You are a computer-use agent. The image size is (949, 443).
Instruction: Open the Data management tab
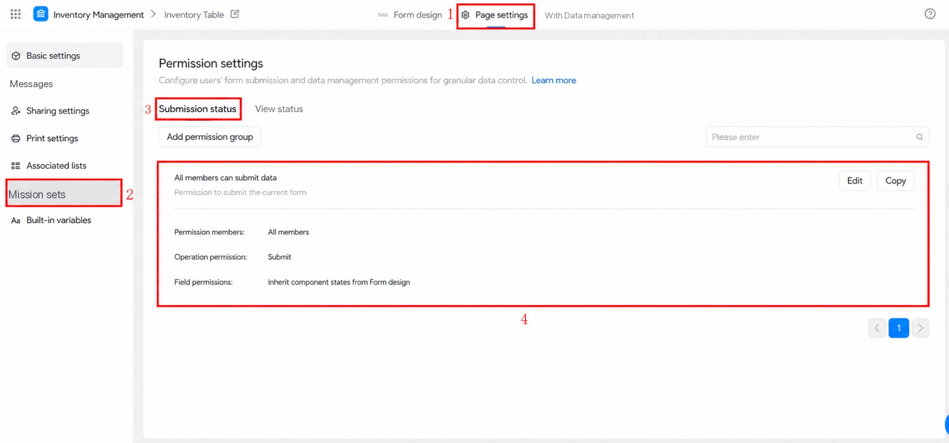[x=589, y=15]
